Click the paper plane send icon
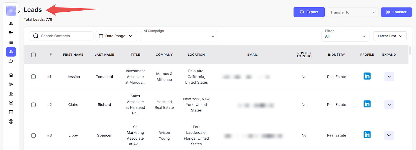The image size is (416, 150). (x=11, y=84)
